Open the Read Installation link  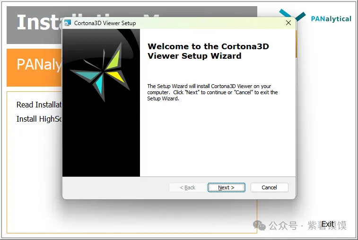point(39,105)
